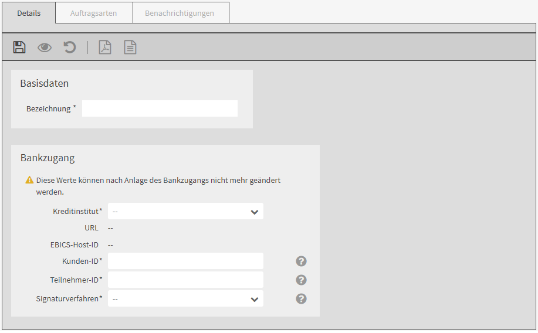Click the Kreditinstitut* label

click(x=77, y=211)
